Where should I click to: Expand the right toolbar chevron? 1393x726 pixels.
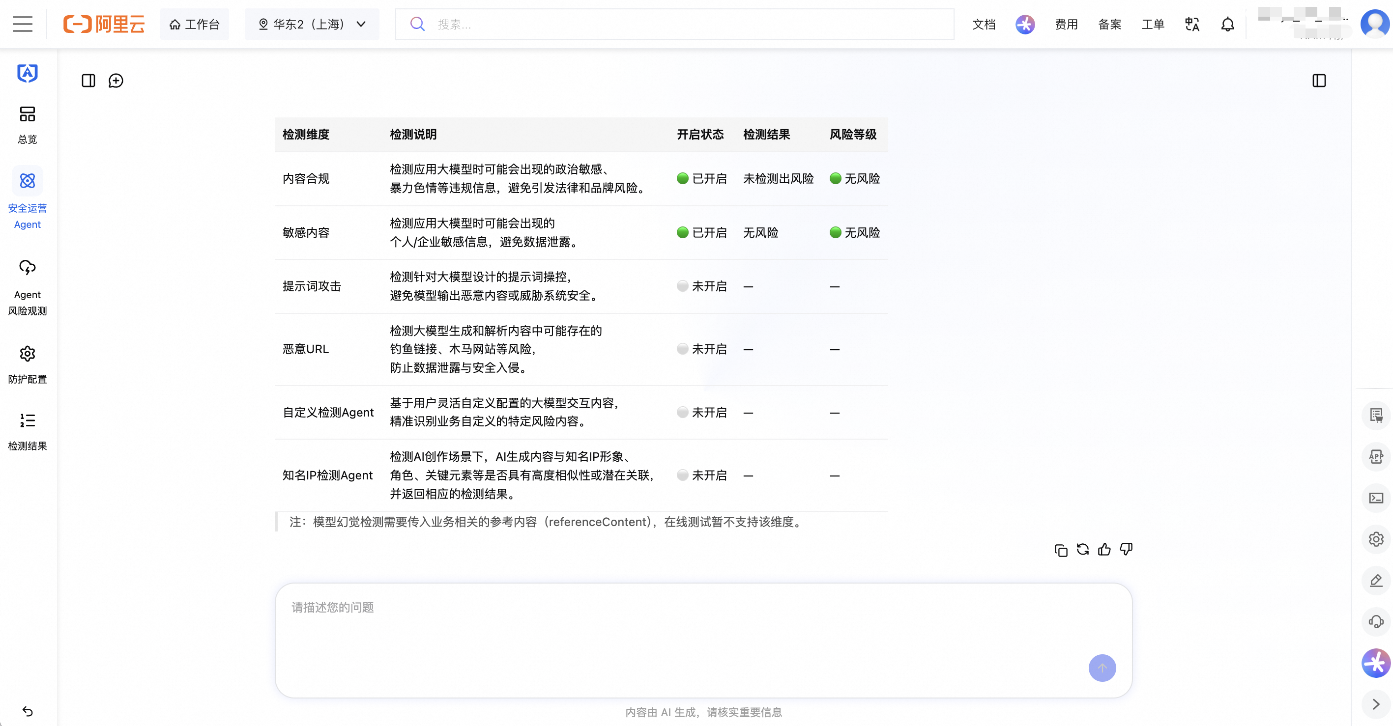[x=1376, y=704]
